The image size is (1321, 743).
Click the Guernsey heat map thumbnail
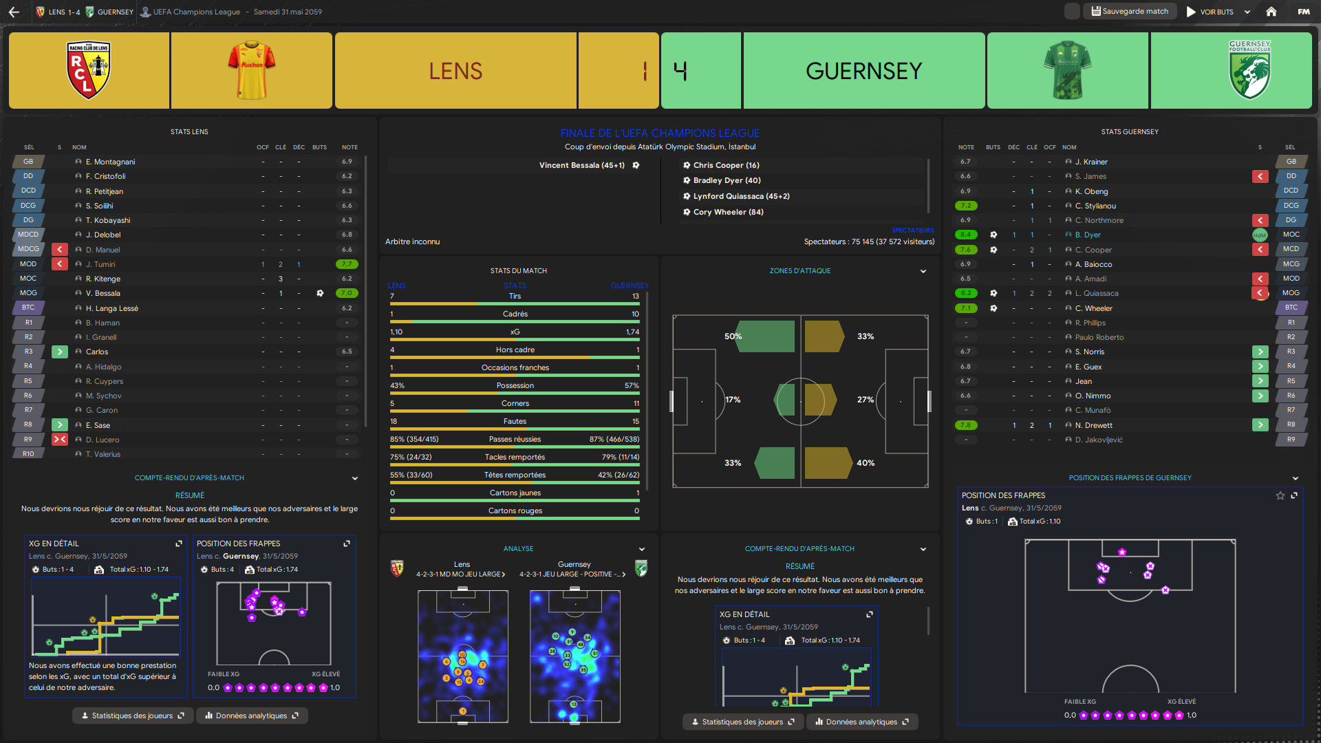point(574,656)
